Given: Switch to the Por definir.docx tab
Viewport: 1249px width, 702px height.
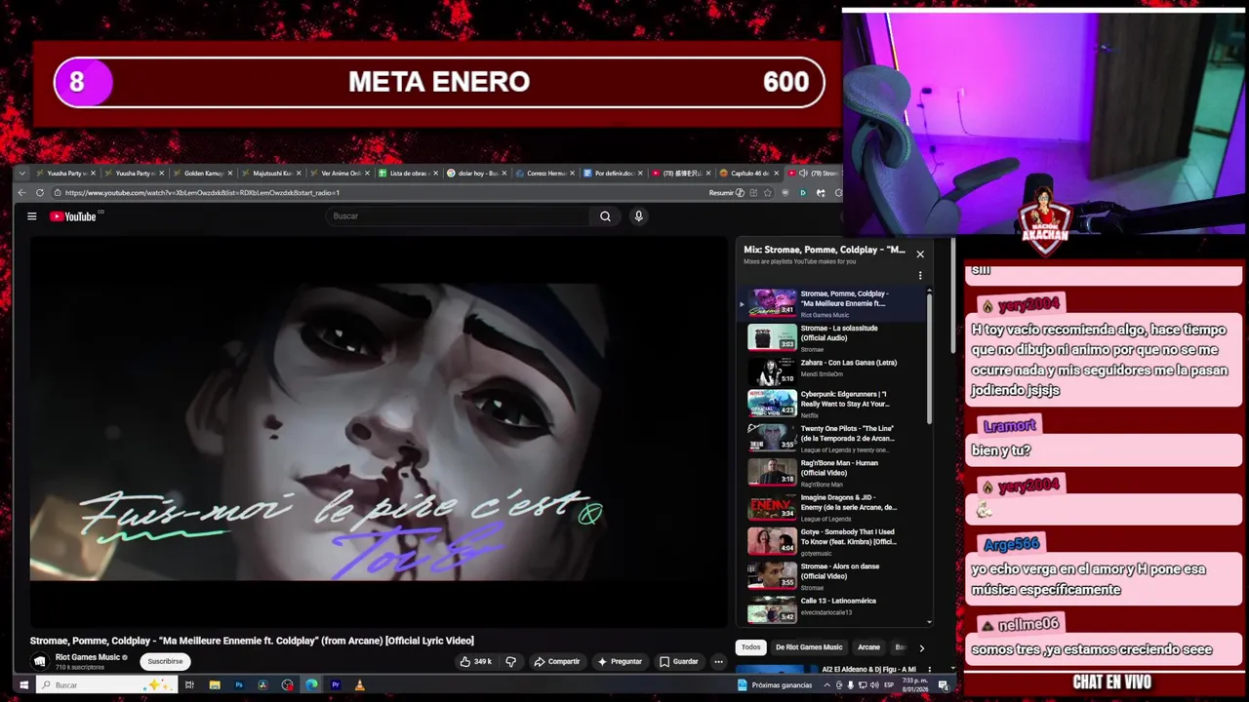Looking at the screenshot, I should [615, 173].
